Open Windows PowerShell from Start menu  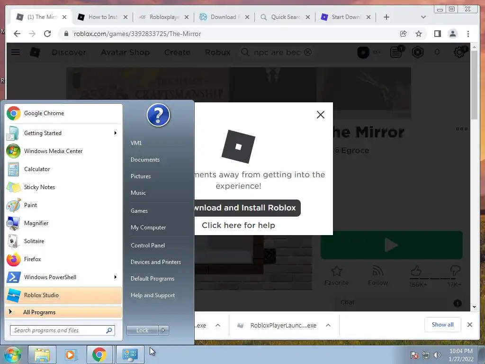(63, 277)
